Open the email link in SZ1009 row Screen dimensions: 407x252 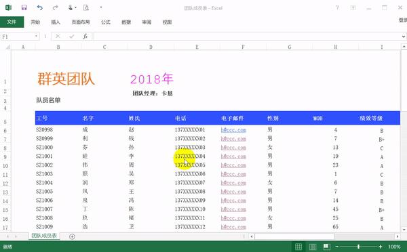coord(233,227)
